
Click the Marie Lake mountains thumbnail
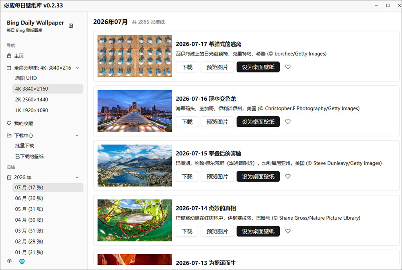(135, 165)
